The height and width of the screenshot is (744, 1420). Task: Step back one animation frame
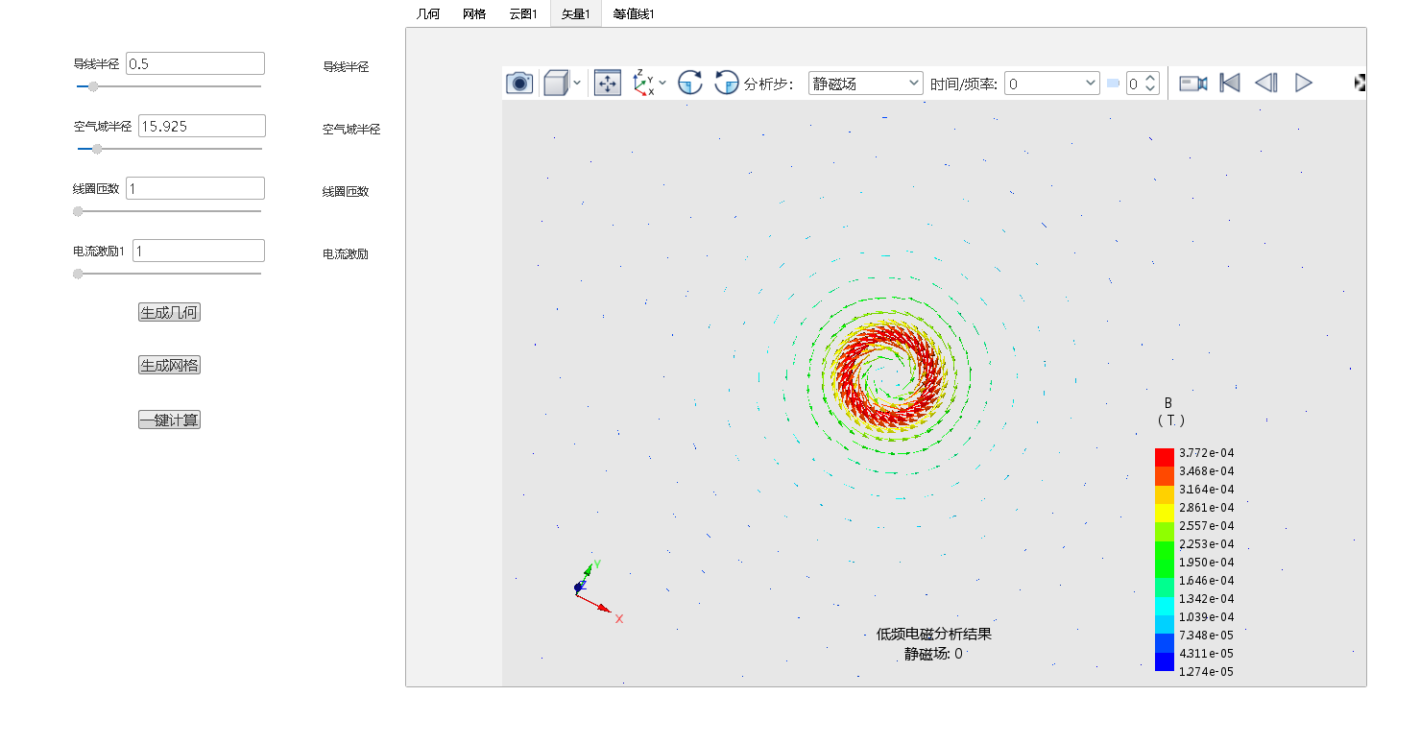pos(1266,84)
